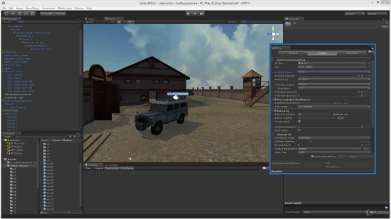The height and width of the screenshot is (219, 391).
Task: Click the scene orientation gizmo
Action: pyautogui.click(x=273, y=34)
